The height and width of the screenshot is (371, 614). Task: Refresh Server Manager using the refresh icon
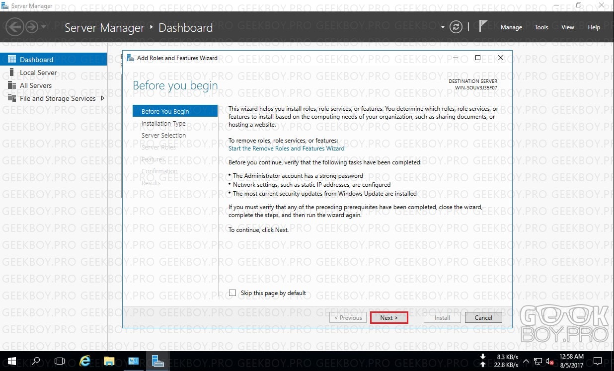[456, 27]
